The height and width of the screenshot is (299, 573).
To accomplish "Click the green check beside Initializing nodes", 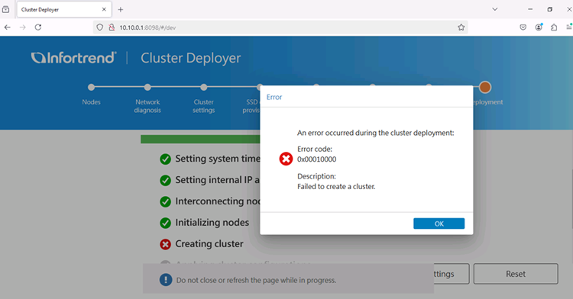I will [165, 223].
